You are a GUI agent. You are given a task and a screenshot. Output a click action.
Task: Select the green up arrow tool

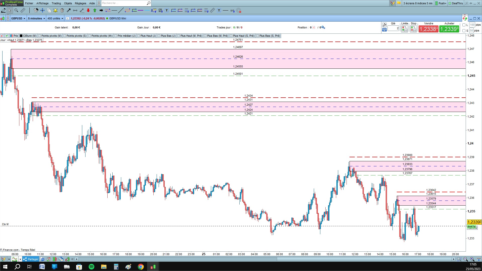click(95, 10)
